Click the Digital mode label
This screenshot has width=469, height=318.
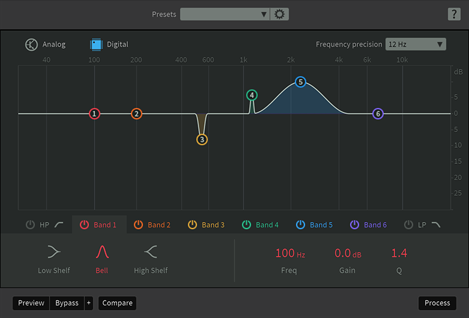(x=118, y=44)
